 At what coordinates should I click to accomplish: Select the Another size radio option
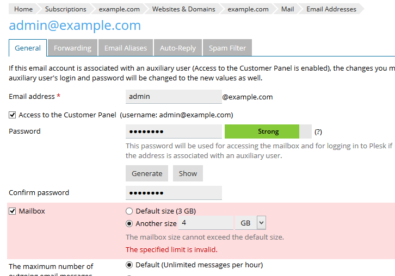click(129, 223)
